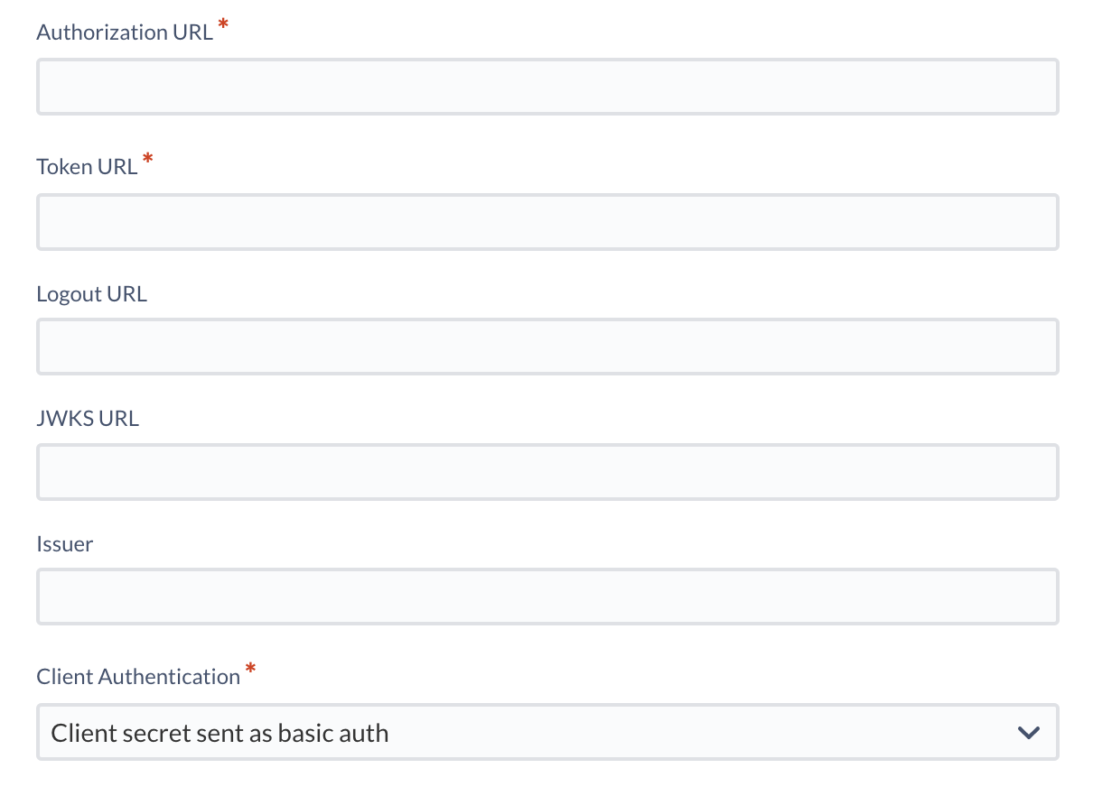
Task: Click the required asterisk next to Token URL
Action: (148, 162)
